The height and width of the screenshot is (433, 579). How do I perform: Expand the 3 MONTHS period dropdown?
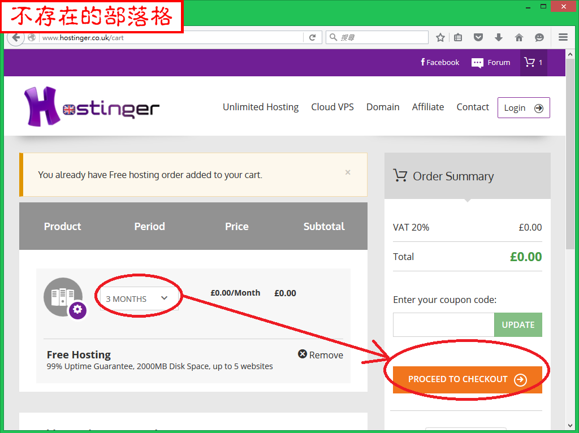(139, 298)
